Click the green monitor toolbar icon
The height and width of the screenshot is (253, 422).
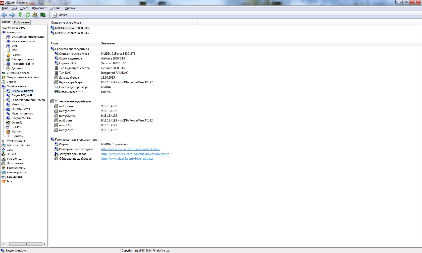click(43, 15)
